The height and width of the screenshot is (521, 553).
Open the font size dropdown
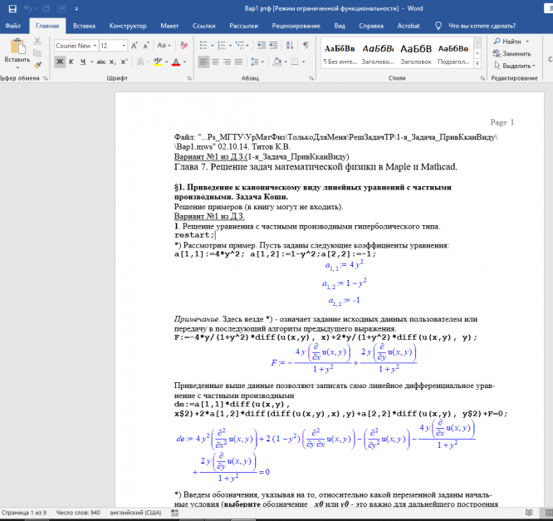[x=125, y=46]
